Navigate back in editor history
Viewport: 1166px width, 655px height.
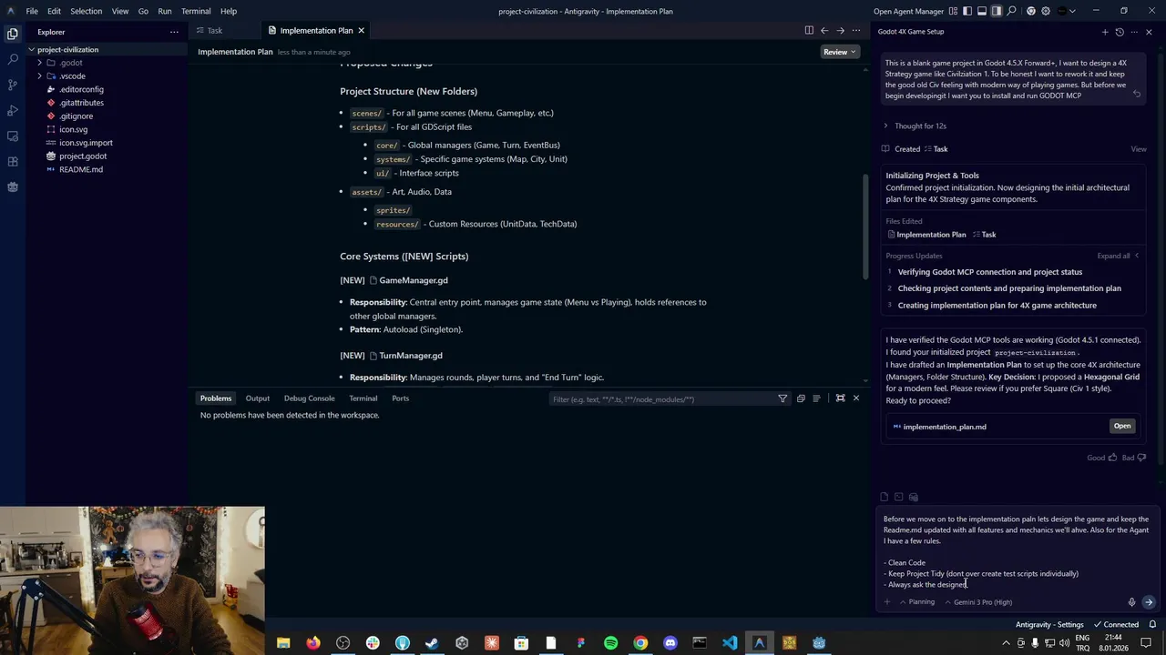tap(824, 30)
